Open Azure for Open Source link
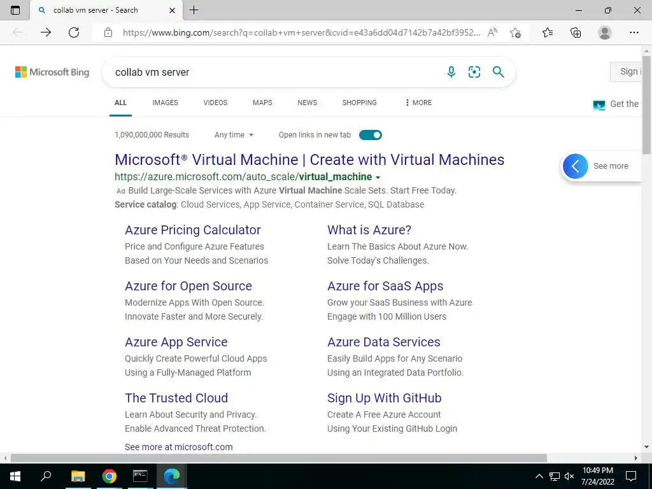 click(x=188, y=286)
